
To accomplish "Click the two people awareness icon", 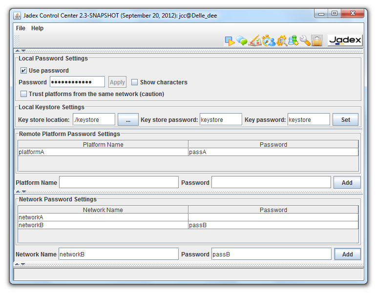I will 293,41.
